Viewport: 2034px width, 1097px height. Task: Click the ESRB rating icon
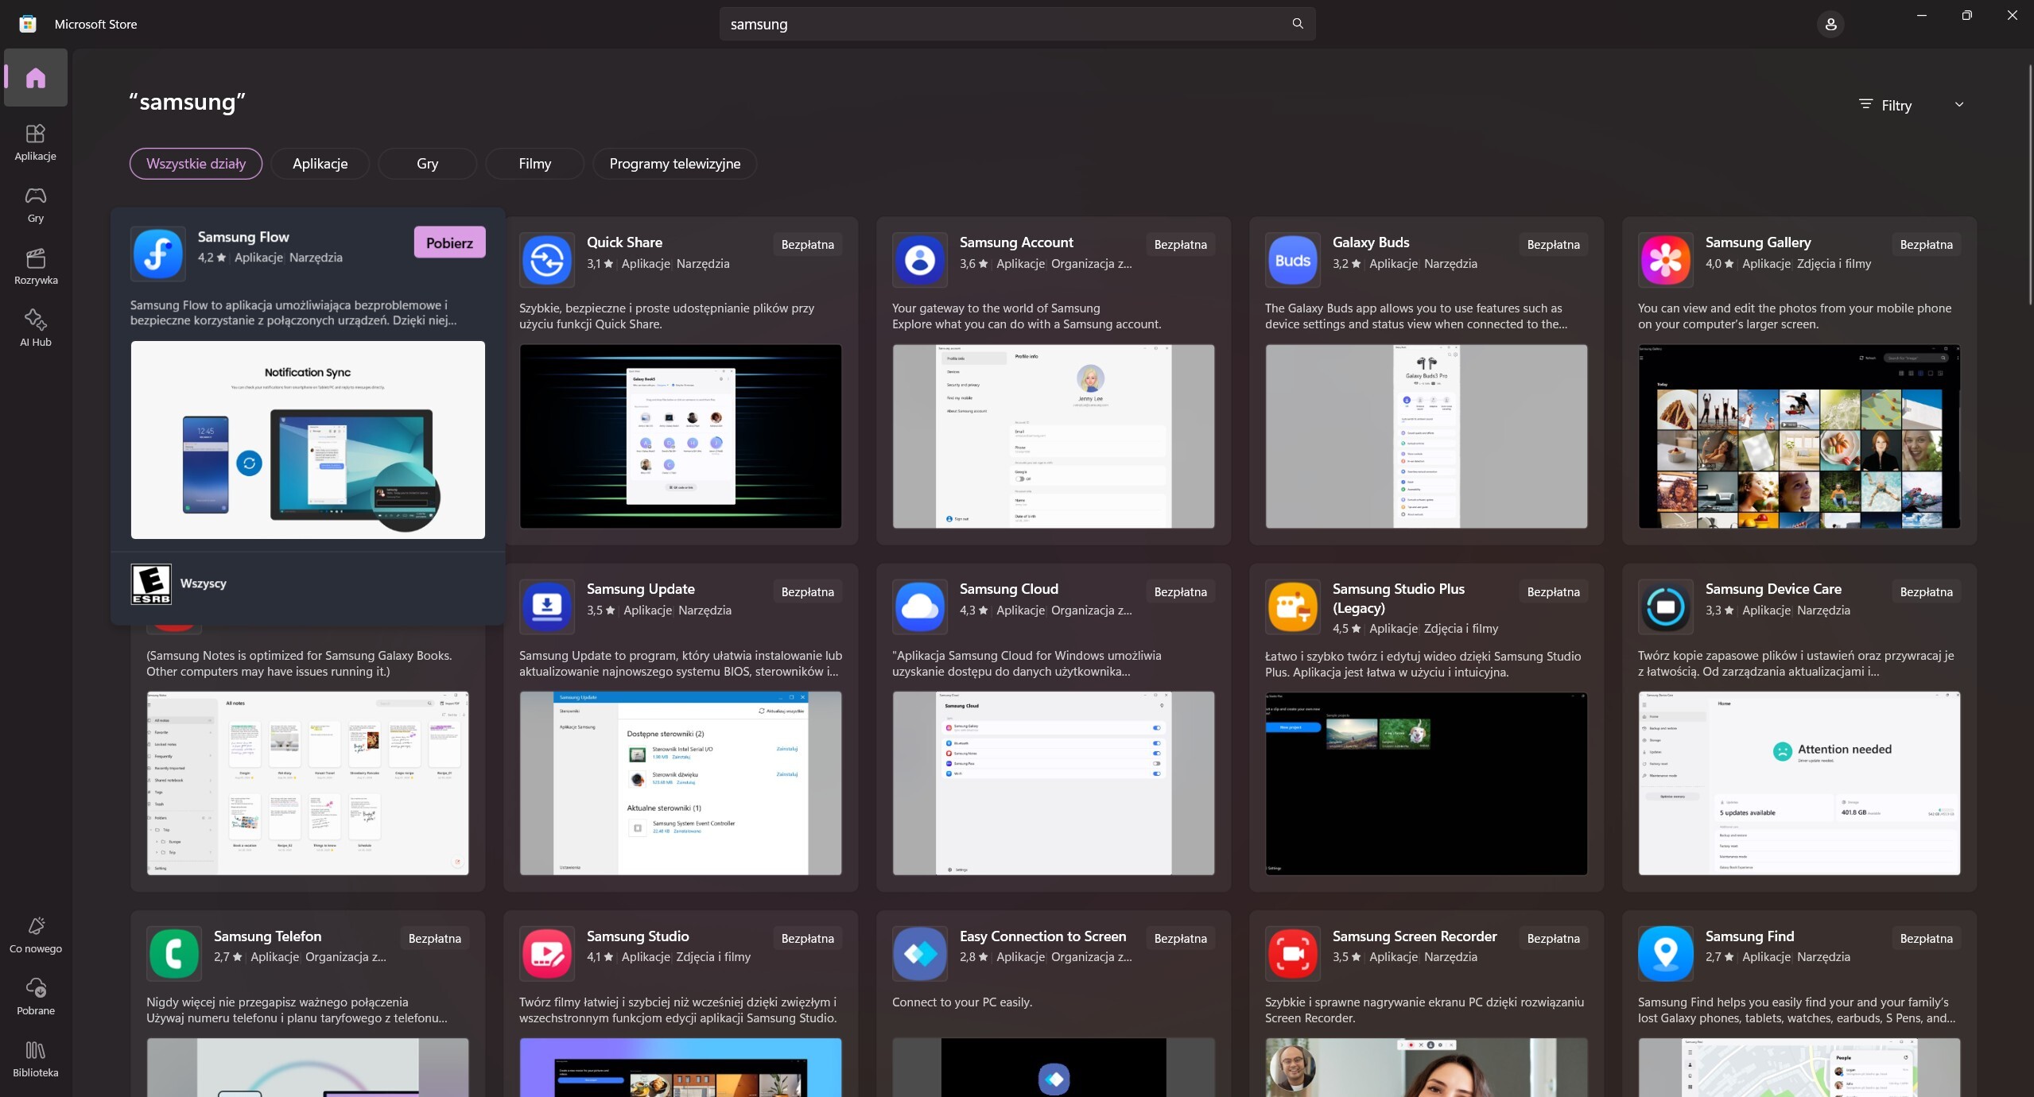tap(151, 584)
